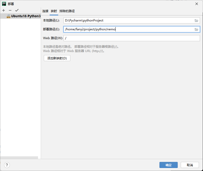Cancel with the 取消 button

tap(190, 165)
